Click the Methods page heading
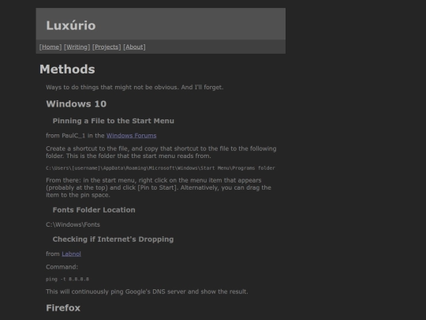Screen dimensions: 426x320 [67, 69]
